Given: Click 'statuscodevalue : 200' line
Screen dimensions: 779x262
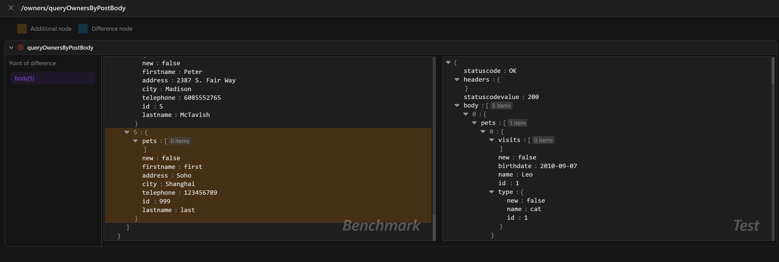Looking at the screenshot, I should pos(501,97).
